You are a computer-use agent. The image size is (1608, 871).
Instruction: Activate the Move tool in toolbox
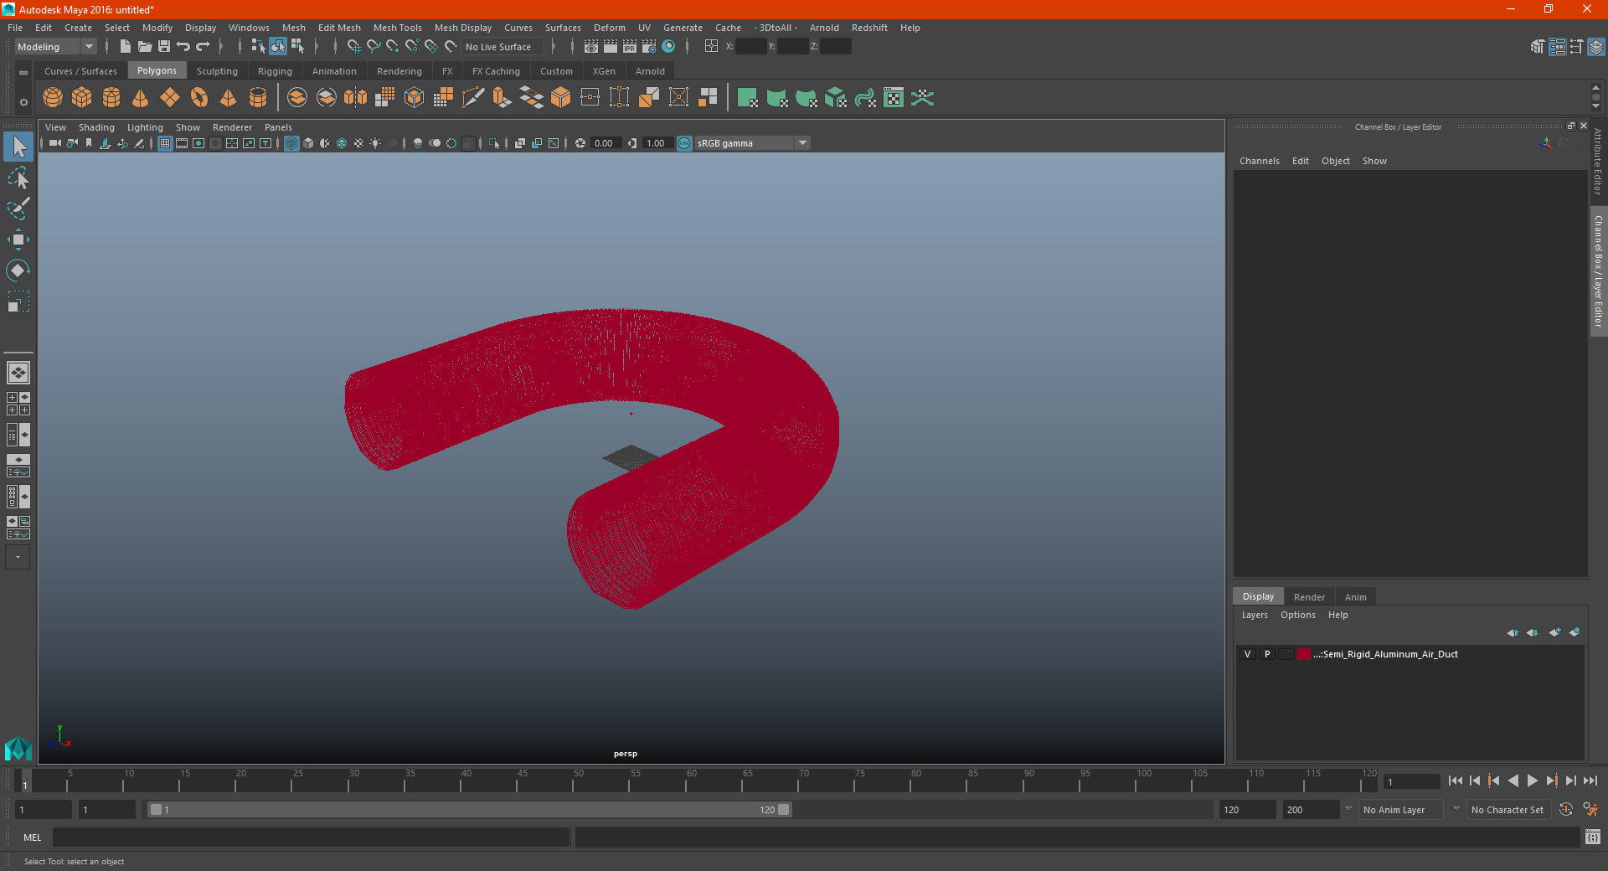[18, 240]
